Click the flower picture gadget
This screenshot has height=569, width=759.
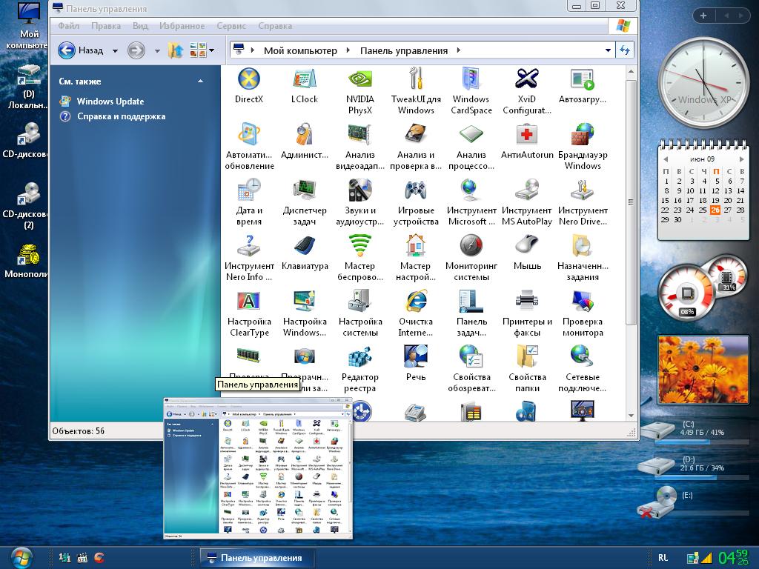pyautogui.click(x=703, y=370)
